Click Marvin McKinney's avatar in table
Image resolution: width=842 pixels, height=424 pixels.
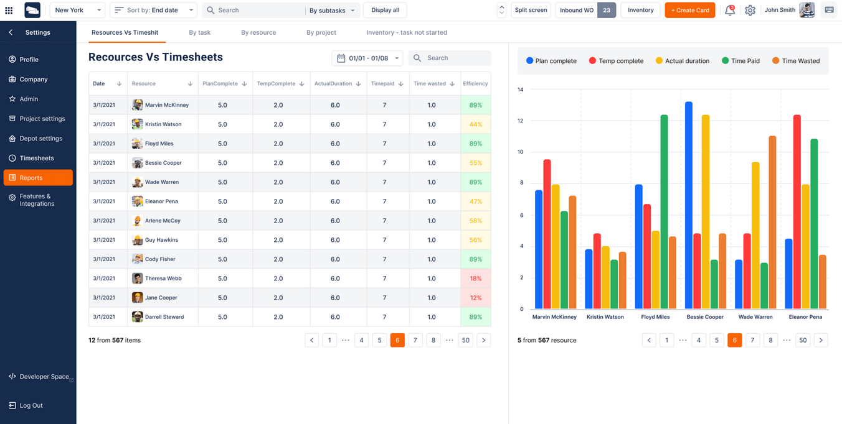click(137, 105)
